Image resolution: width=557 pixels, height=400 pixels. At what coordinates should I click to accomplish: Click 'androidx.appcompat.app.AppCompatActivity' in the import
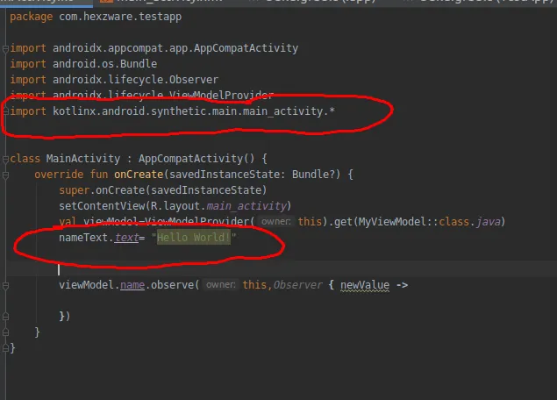(175, 48)
